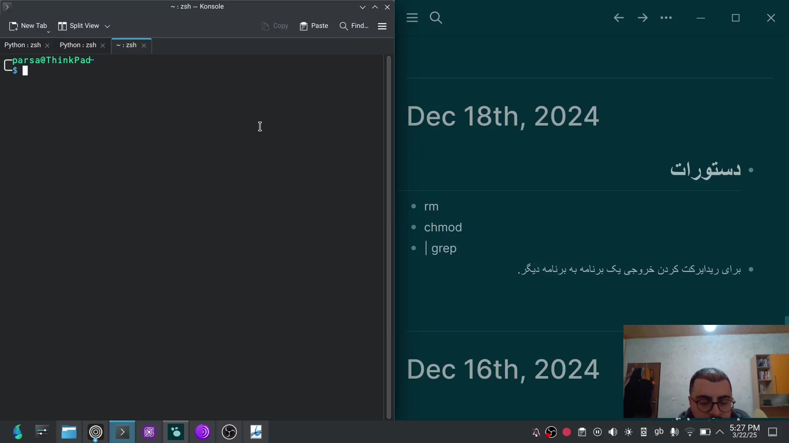Screen dimensions: 789x443
Task: Click the Paste button in toolbar
Action: (314, 26)
